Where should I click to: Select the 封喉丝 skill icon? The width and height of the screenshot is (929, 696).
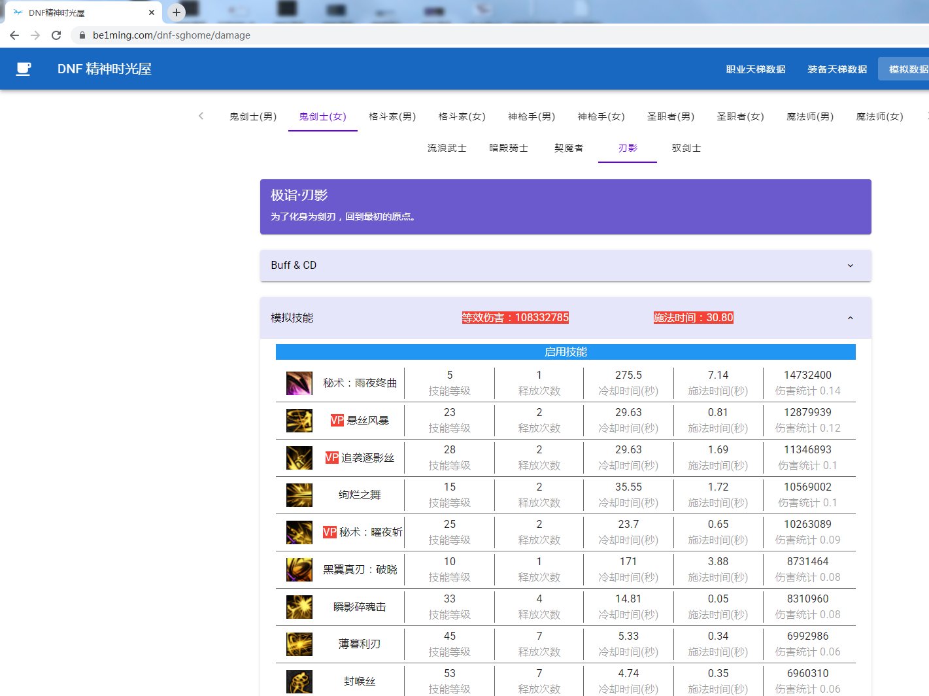pos(299,680)
